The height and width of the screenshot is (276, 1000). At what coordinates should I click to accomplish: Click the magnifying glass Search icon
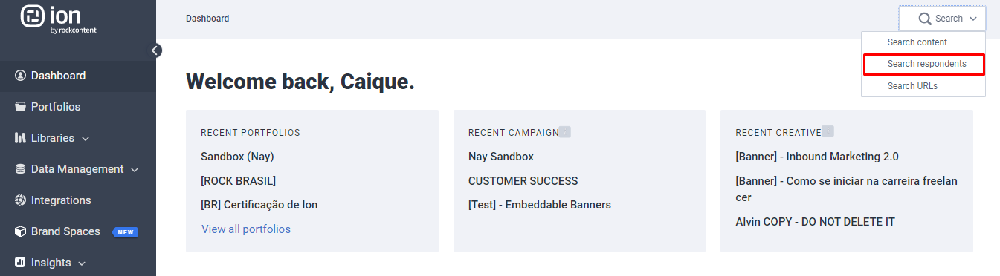click(x=925, y=19)
